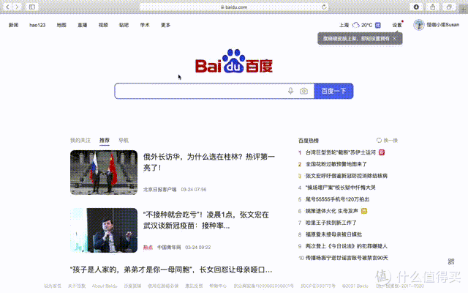Toggle the Safari sidebar button
Image resolution: width=468 pixels, height=293 pixels.
click(32, 7)
